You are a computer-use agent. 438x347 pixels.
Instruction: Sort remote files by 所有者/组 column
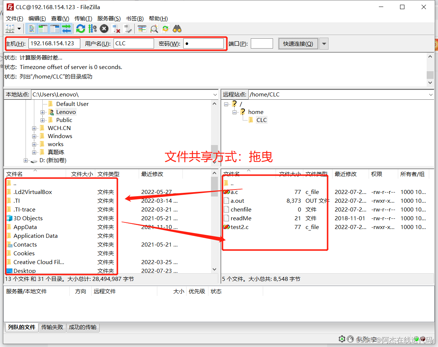pyautogui.click(x=412, y=174)
